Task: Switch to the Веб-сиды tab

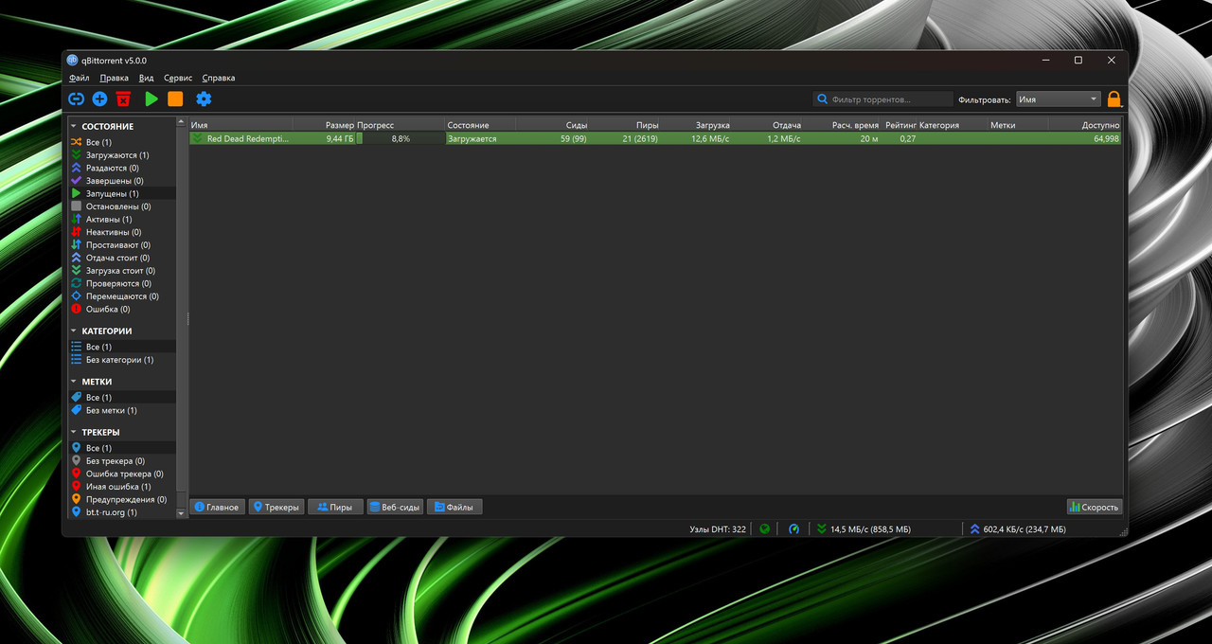Action: [395, 507]
